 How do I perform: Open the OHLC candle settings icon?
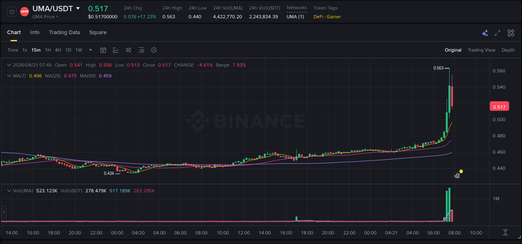pyautogui.click(x=128, y=50)
